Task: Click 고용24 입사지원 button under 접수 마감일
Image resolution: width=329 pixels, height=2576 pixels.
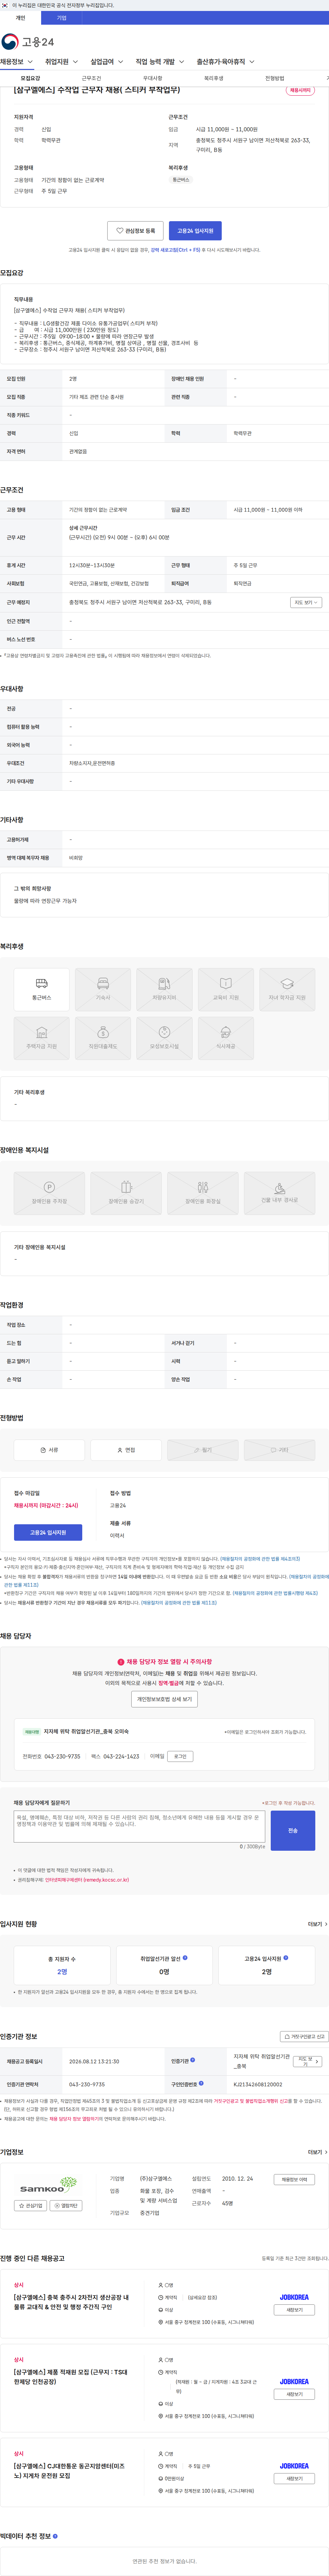Action: [48, 1532]
